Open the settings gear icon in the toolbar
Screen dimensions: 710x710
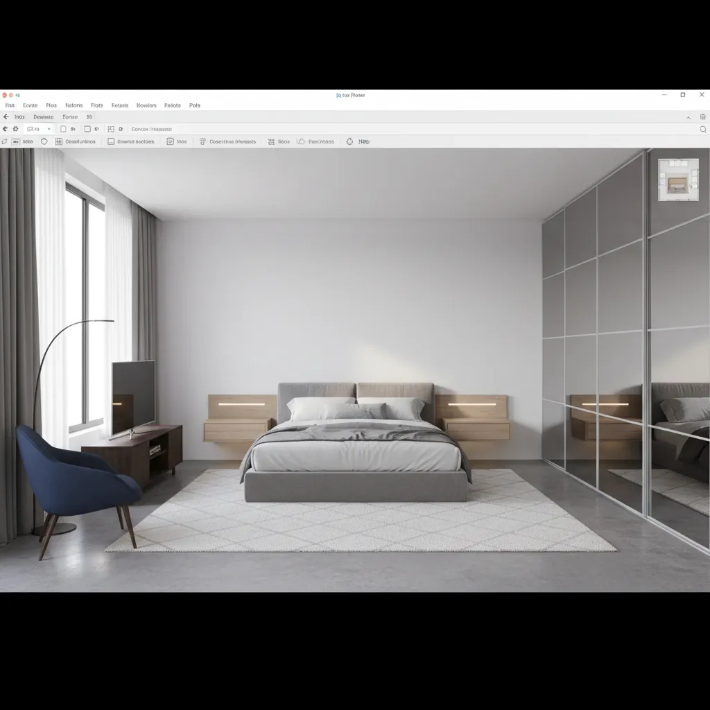[x=15, y=129]
